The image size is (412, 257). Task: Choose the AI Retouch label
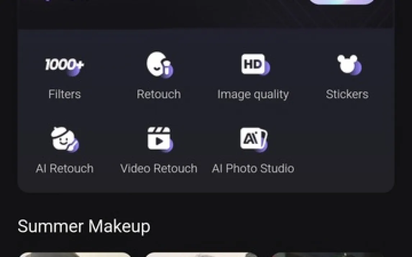[x=65, y=169]
